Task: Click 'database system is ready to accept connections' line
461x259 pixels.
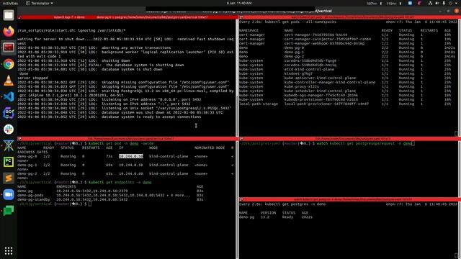Action: [109, 117]
